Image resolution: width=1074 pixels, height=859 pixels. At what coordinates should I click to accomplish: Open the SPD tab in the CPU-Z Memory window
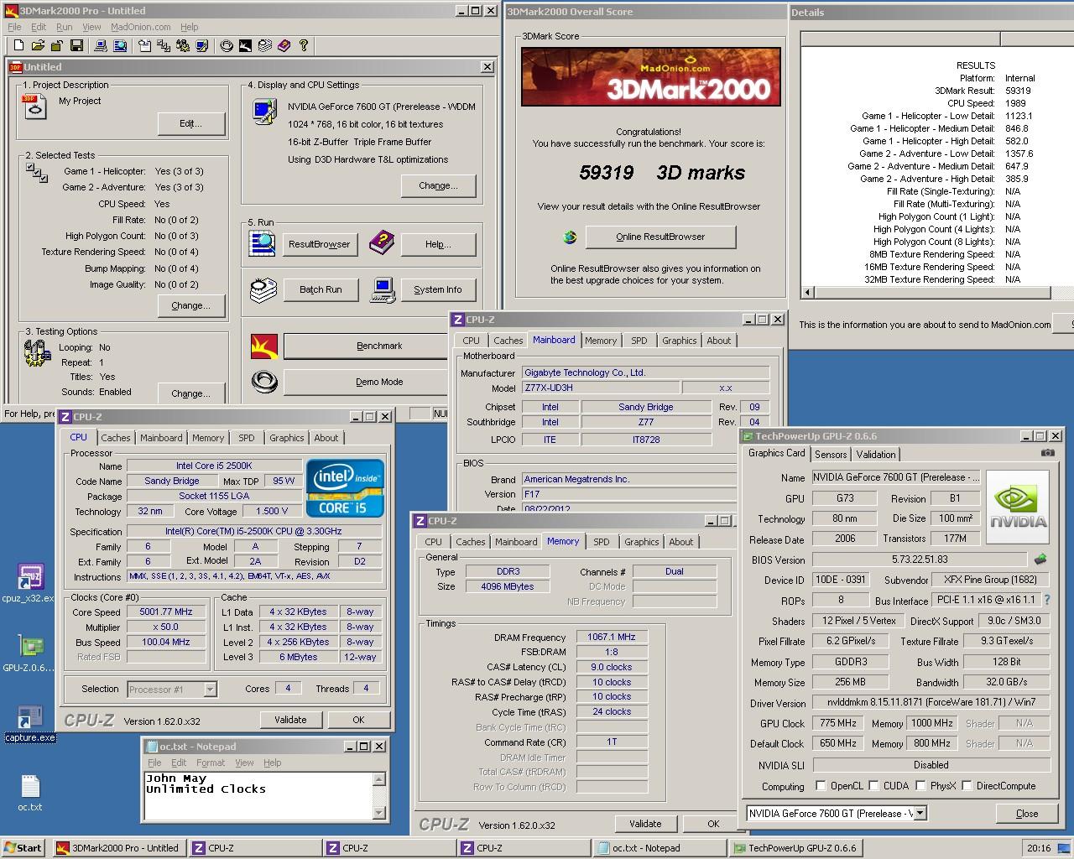[602, 542]
